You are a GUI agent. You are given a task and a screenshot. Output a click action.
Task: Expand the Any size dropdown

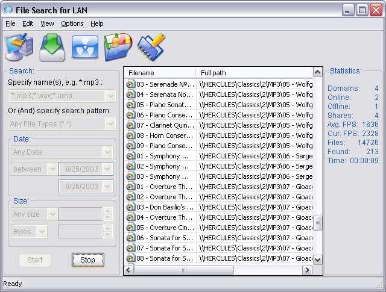[52, 214]
